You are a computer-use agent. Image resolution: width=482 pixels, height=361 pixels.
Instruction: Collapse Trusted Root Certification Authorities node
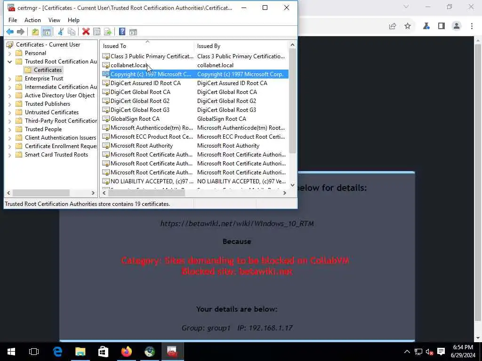tap(9, 62)
